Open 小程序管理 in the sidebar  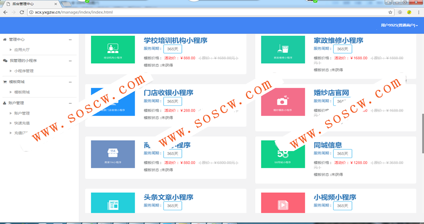[24, 71]
